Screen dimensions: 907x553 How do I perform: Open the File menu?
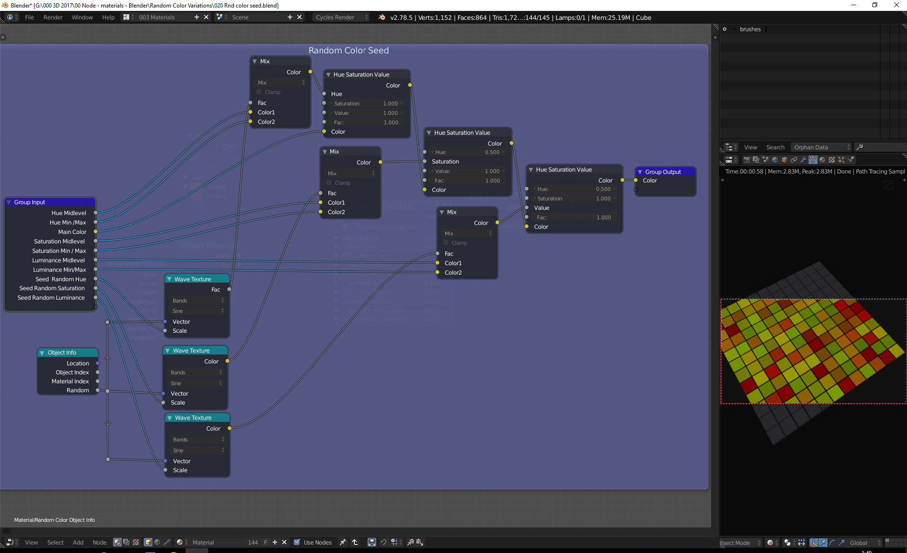tap(29, 17)
